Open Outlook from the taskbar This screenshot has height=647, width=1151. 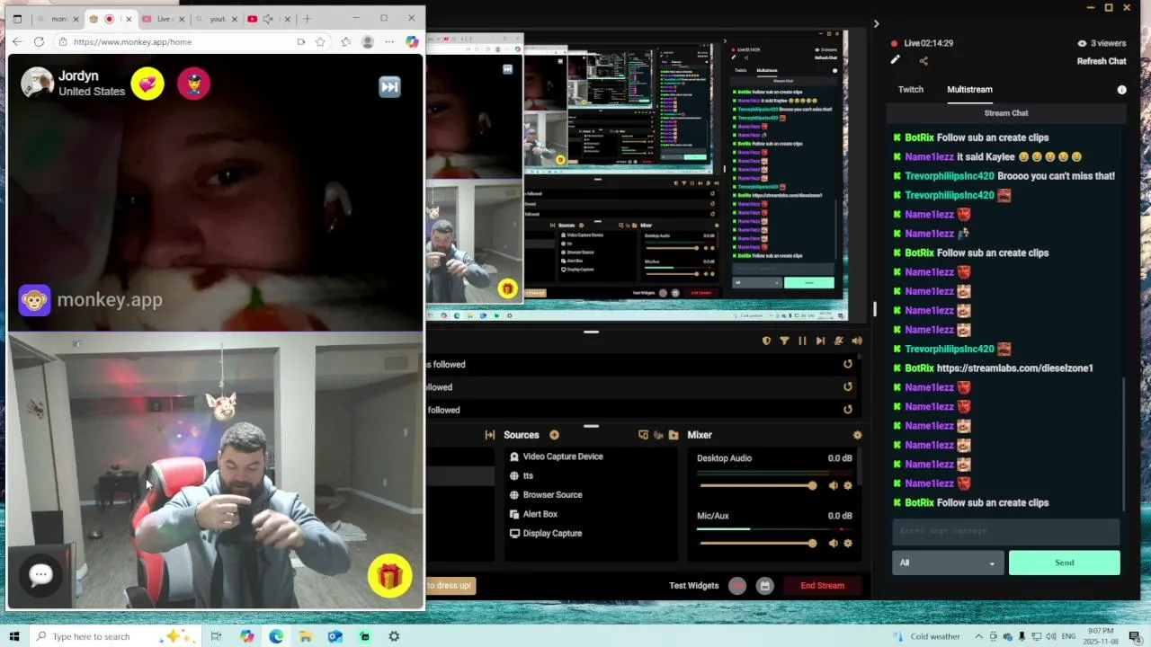pos(335,636)
